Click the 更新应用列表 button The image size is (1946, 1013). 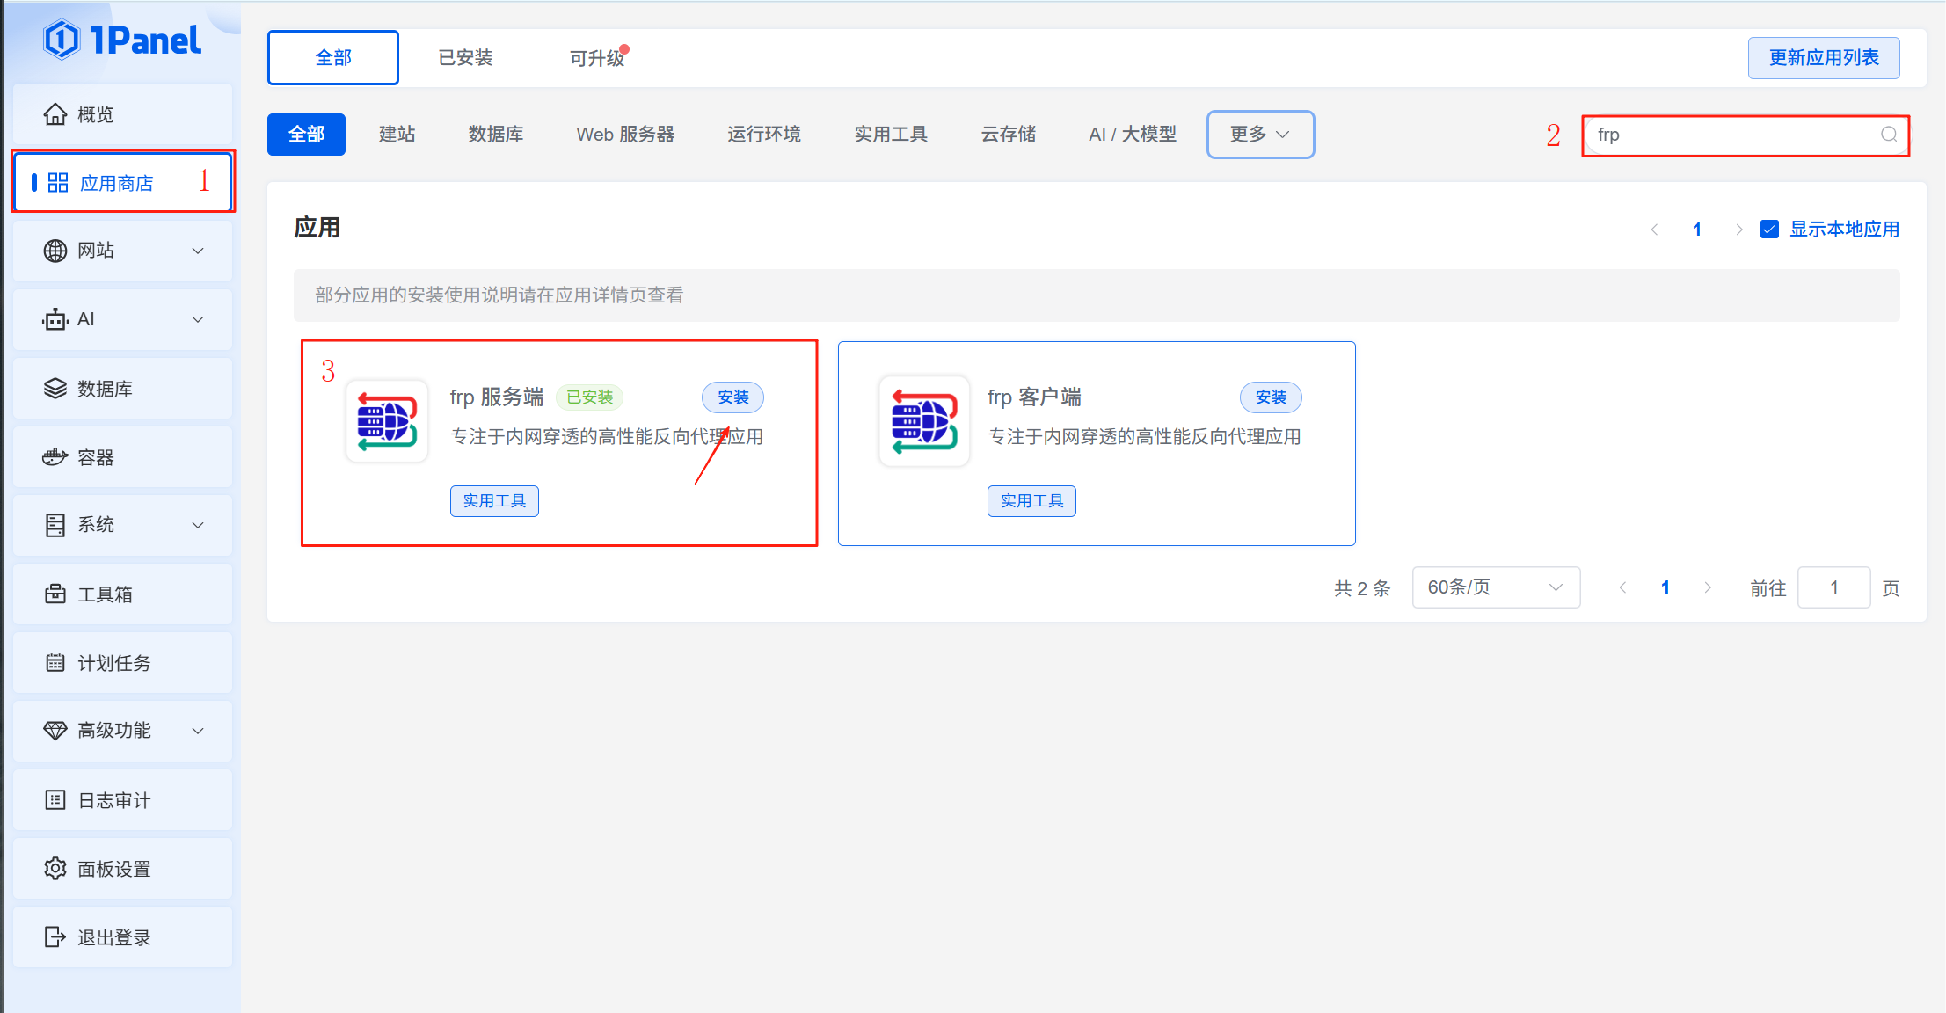point(1823,58)
